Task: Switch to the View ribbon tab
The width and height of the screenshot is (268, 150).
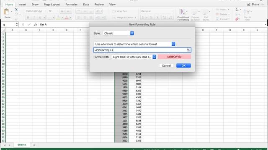Action: [x=112, y=5]
